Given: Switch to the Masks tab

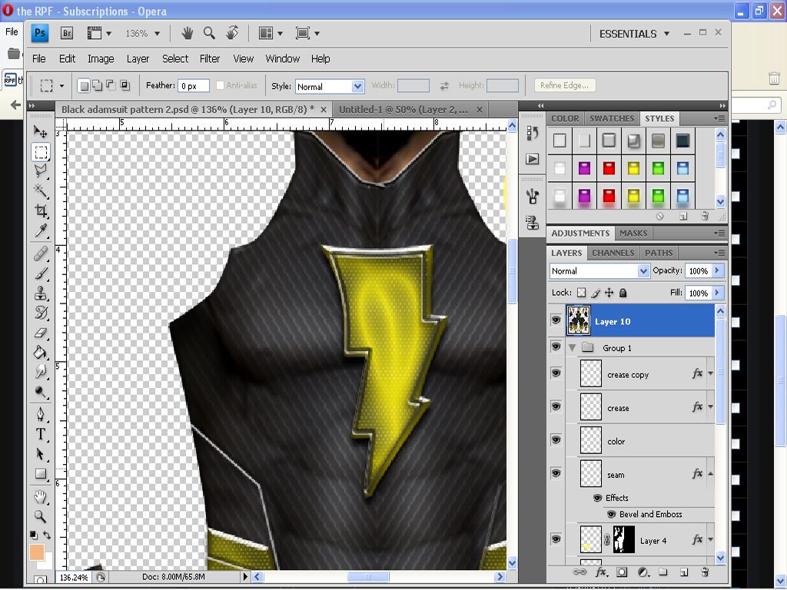Looking at the screenshot, I should tap(633, 234).
